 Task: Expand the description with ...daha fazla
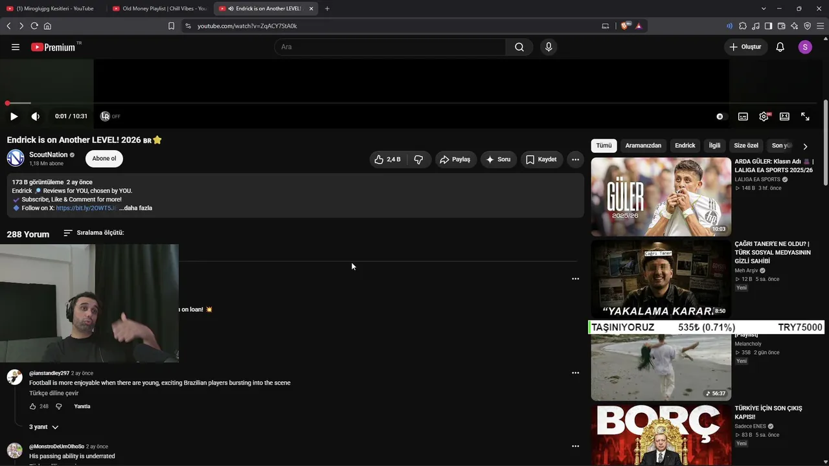click(135, 208)
